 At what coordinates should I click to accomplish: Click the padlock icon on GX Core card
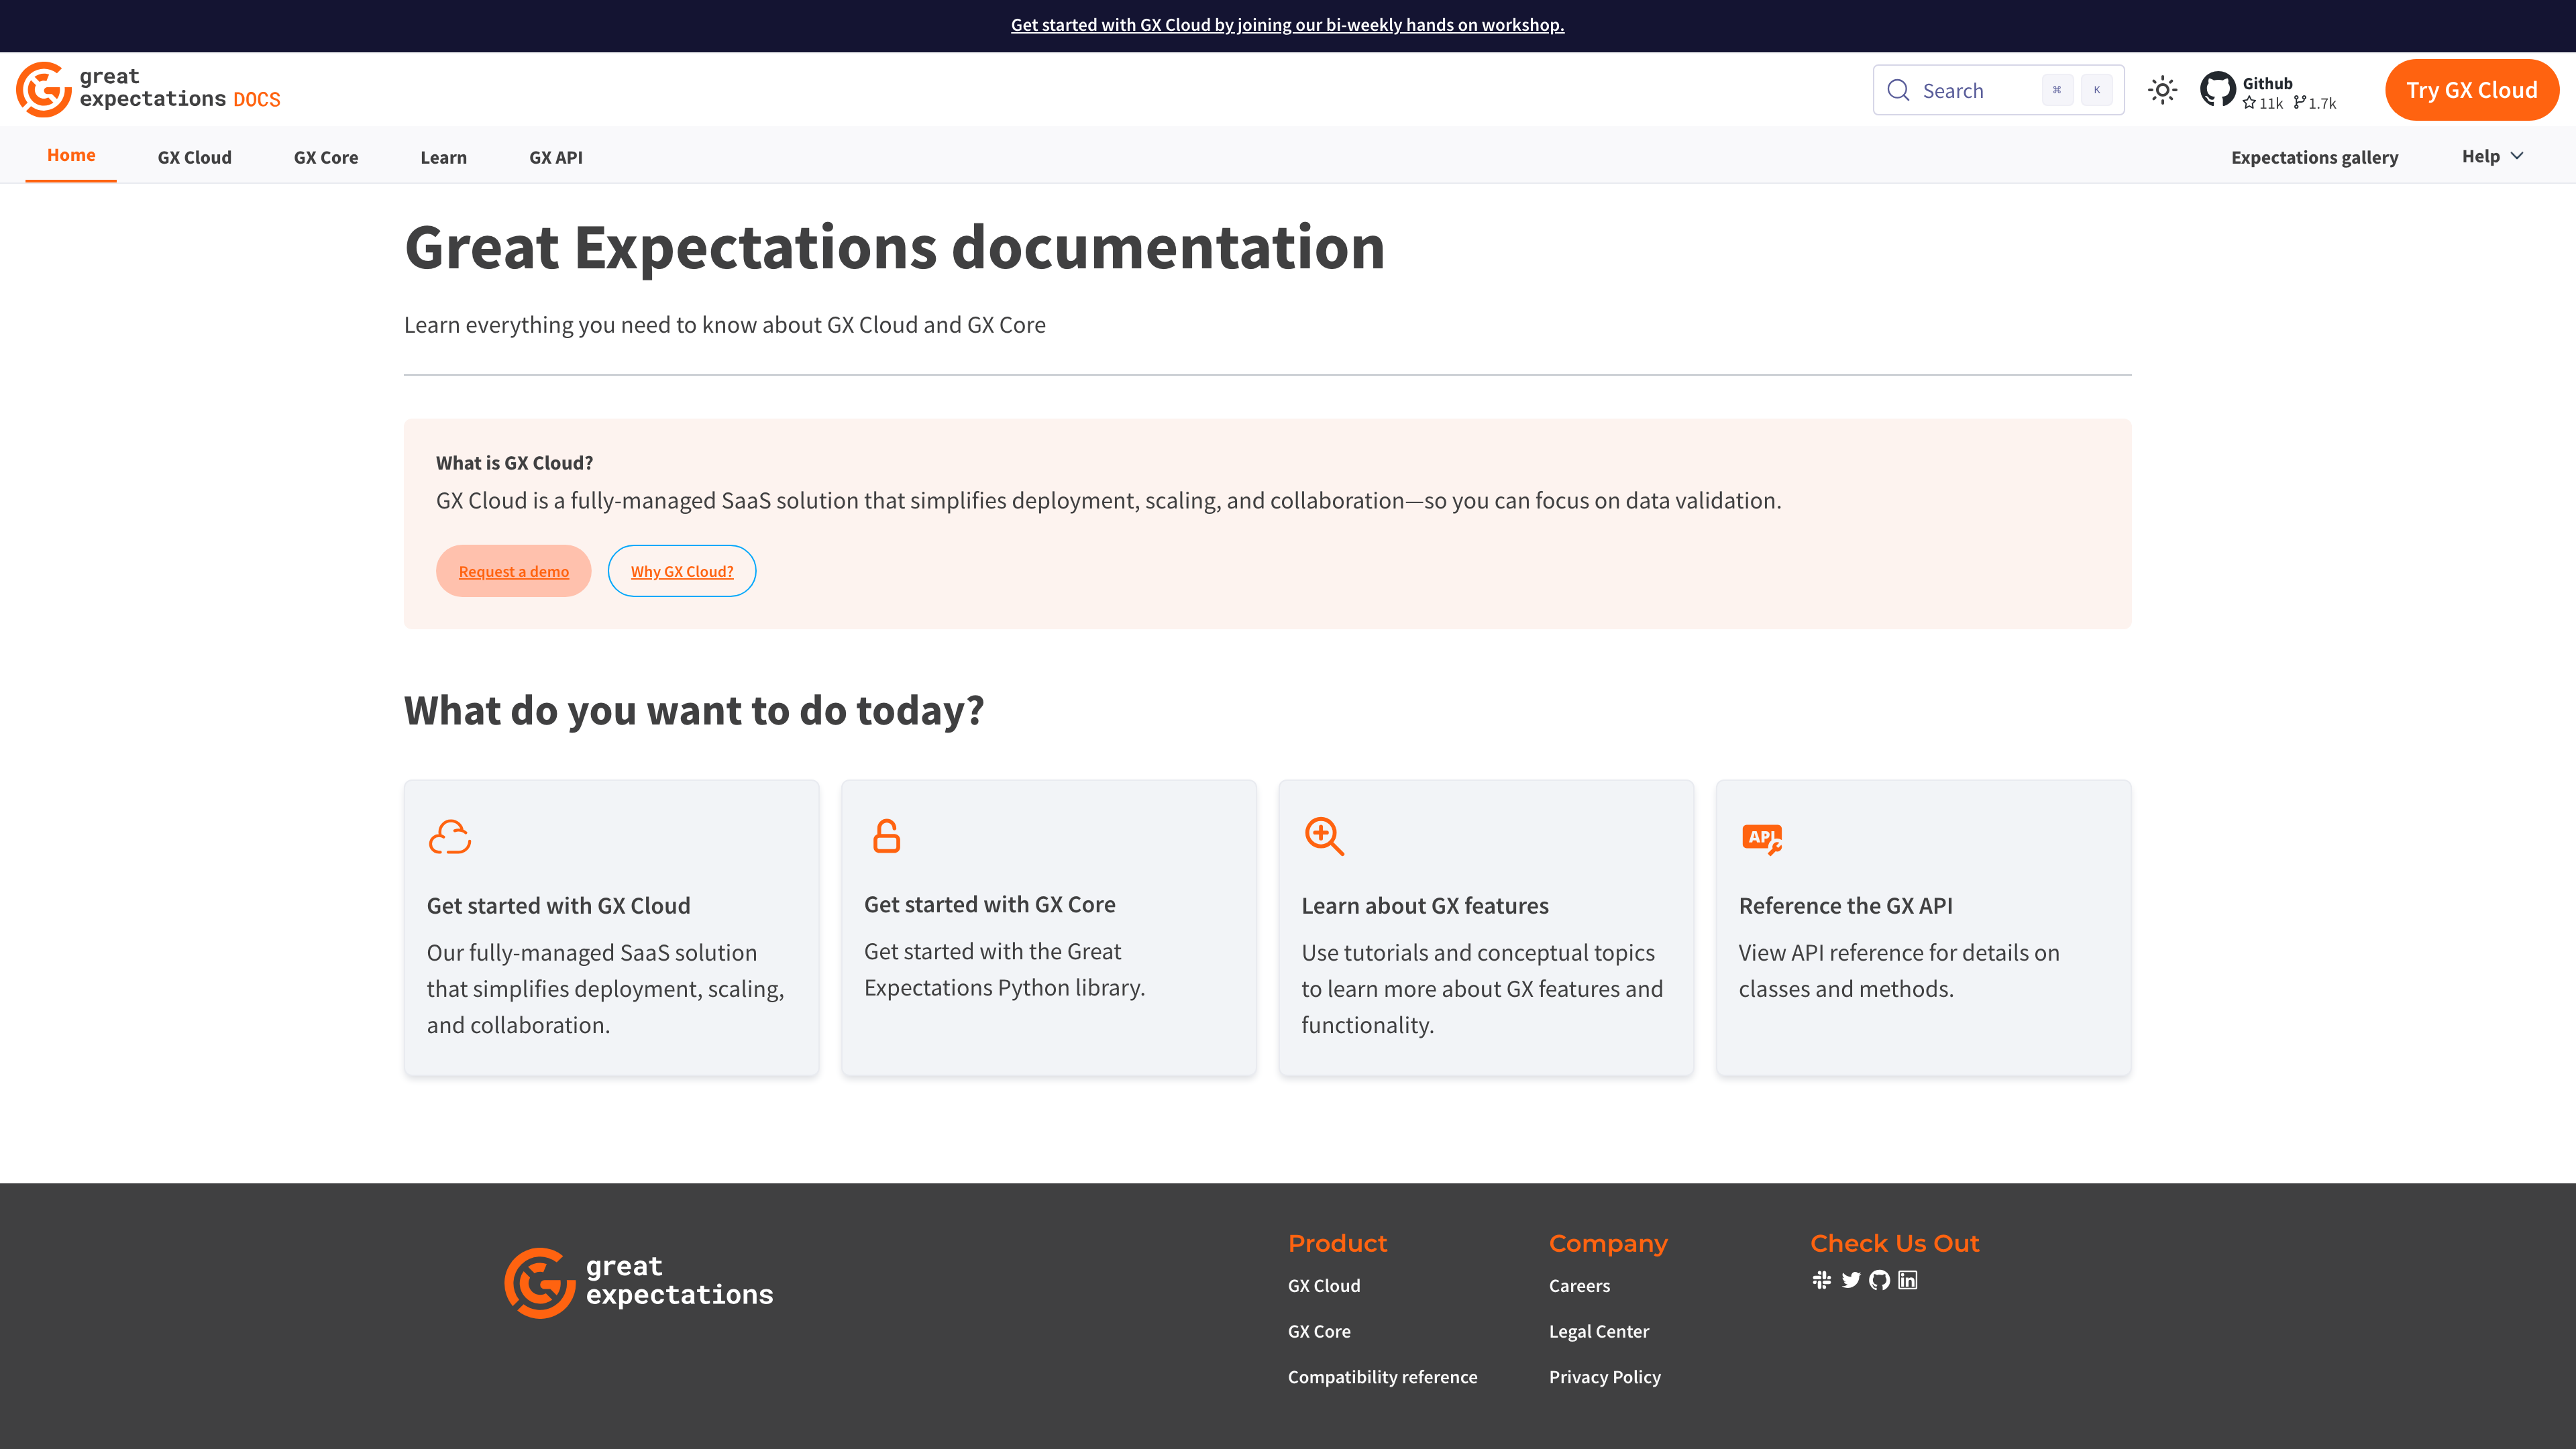[887, 836]
